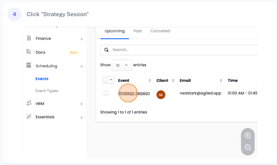Viewport: 277px width, 165px height.
Task: Click the HRM people icon
Action: 29,103
